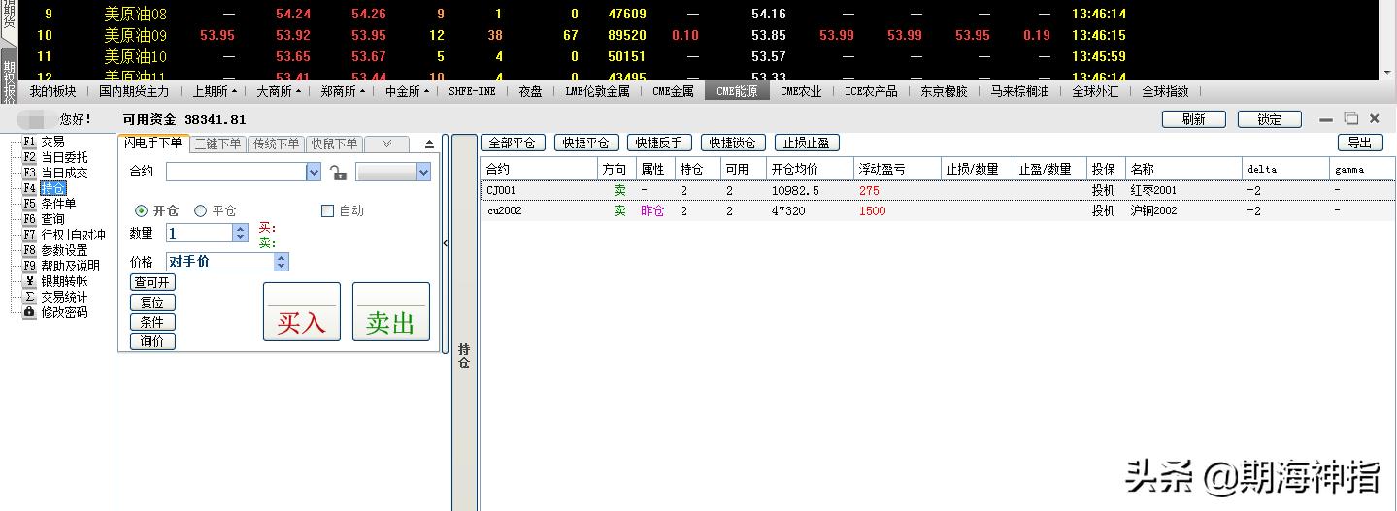Click the 查可开 button
The image size is (1397, 511).
pos(152,282)
